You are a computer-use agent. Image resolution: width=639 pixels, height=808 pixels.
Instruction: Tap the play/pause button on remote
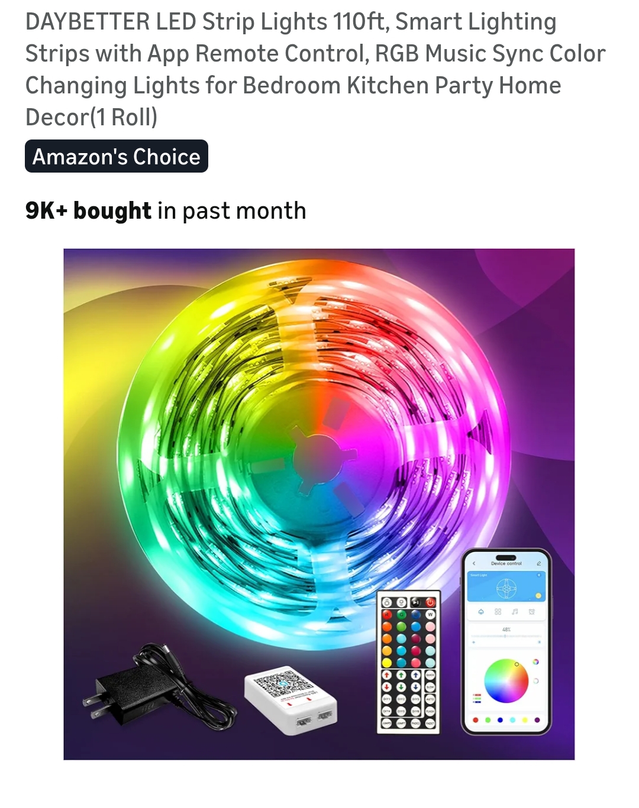point(415,602)
